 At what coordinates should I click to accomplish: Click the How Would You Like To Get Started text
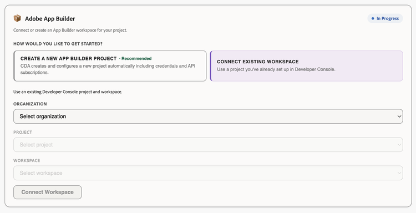58,44
